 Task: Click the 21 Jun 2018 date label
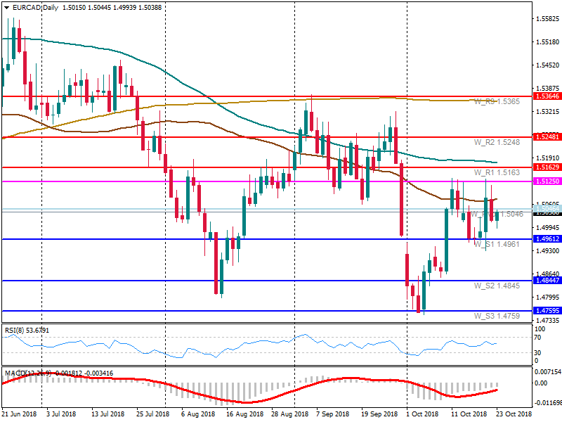point(20,414)
